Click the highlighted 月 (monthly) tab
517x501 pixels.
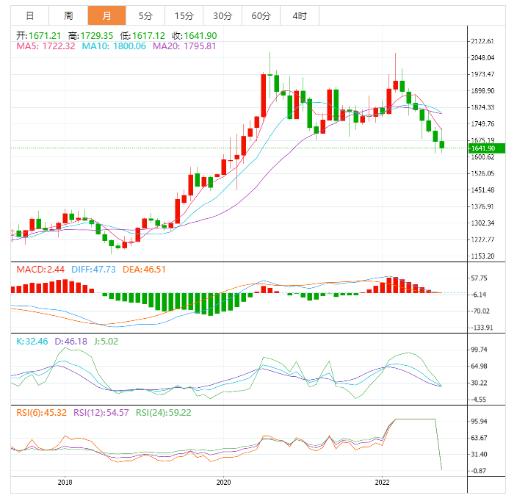tap(106, 15)
